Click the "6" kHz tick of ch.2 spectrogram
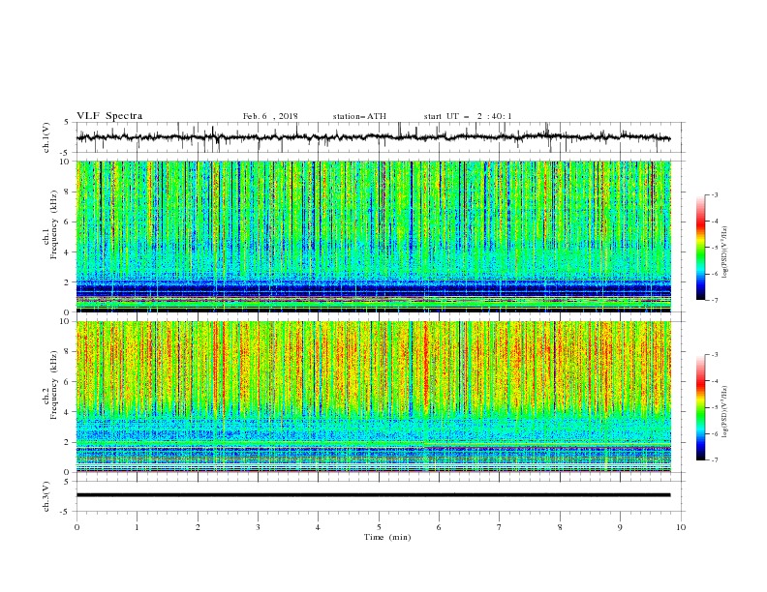Viewport: 767px width, 592px height. point(68,382)
